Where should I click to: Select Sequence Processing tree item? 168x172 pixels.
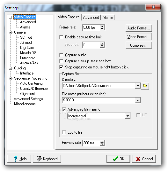tap(31, 78)
